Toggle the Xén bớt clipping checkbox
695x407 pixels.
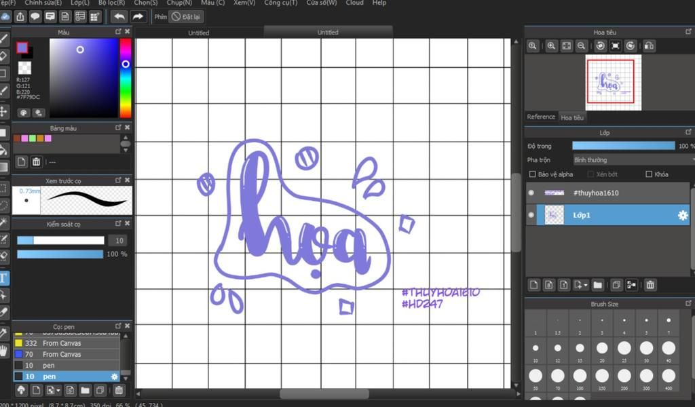[590, 174]
